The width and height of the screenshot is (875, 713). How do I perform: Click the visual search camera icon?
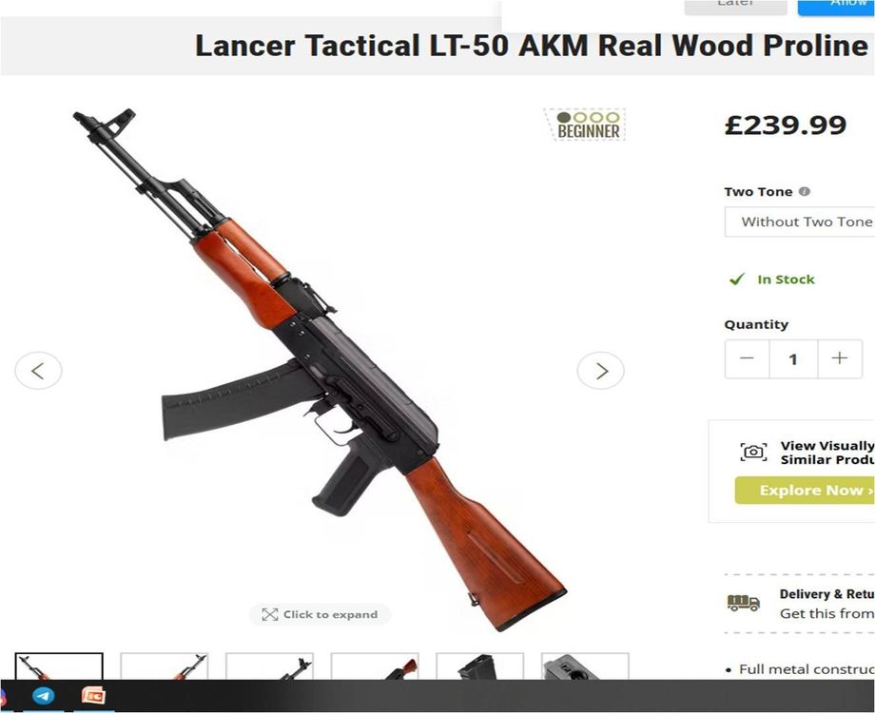[x=753, y=452]
